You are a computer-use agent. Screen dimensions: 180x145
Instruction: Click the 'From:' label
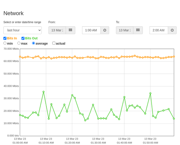[52, 22]
